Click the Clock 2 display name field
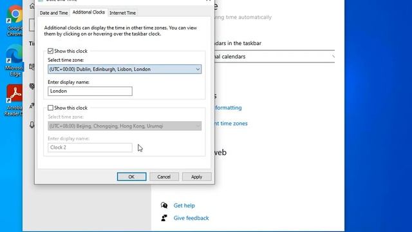This screenshot has width=412, height=232. tap(90, 148)
